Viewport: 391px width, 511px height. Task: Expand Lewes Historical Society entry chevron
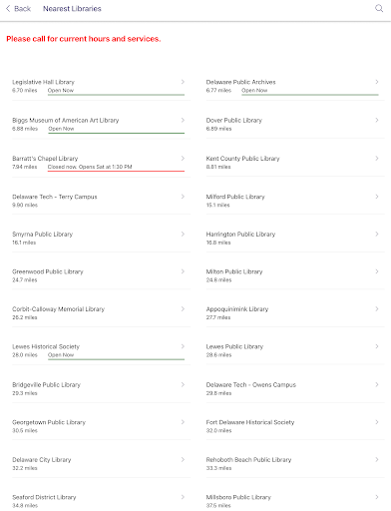tap(183, 346)
